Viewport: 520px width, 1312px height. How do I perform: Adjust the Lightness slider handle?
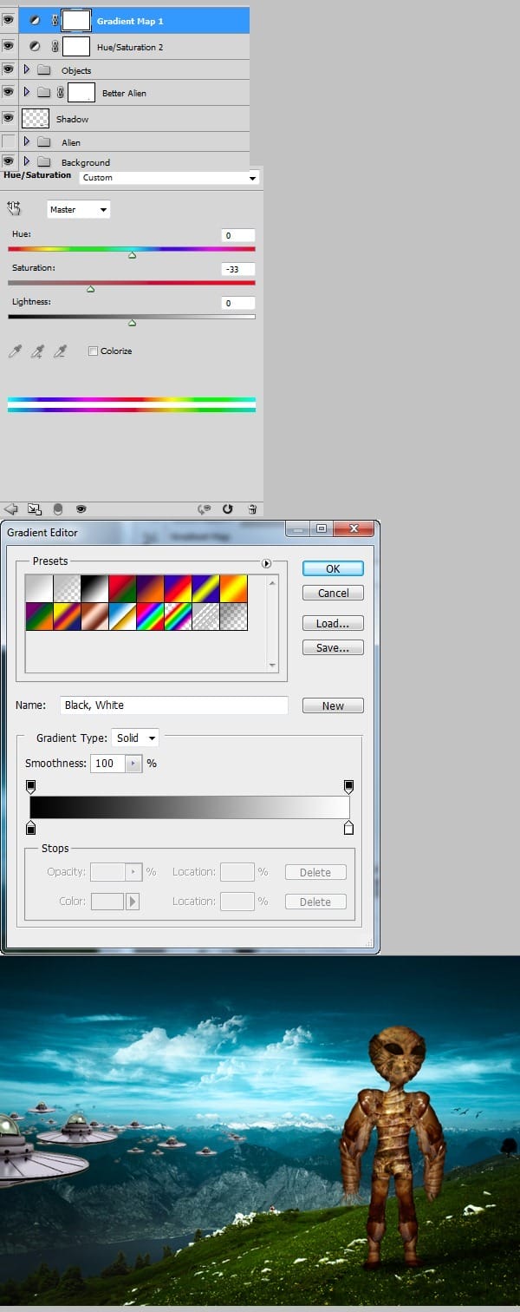pyautogui.click(x=132, y=323)
